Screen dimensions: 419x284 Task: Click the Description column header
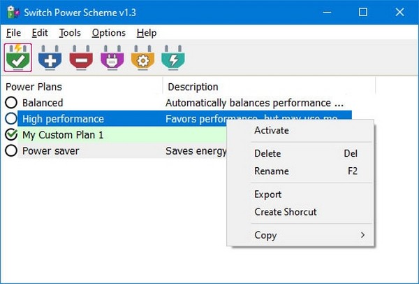(x=193, y=87)
